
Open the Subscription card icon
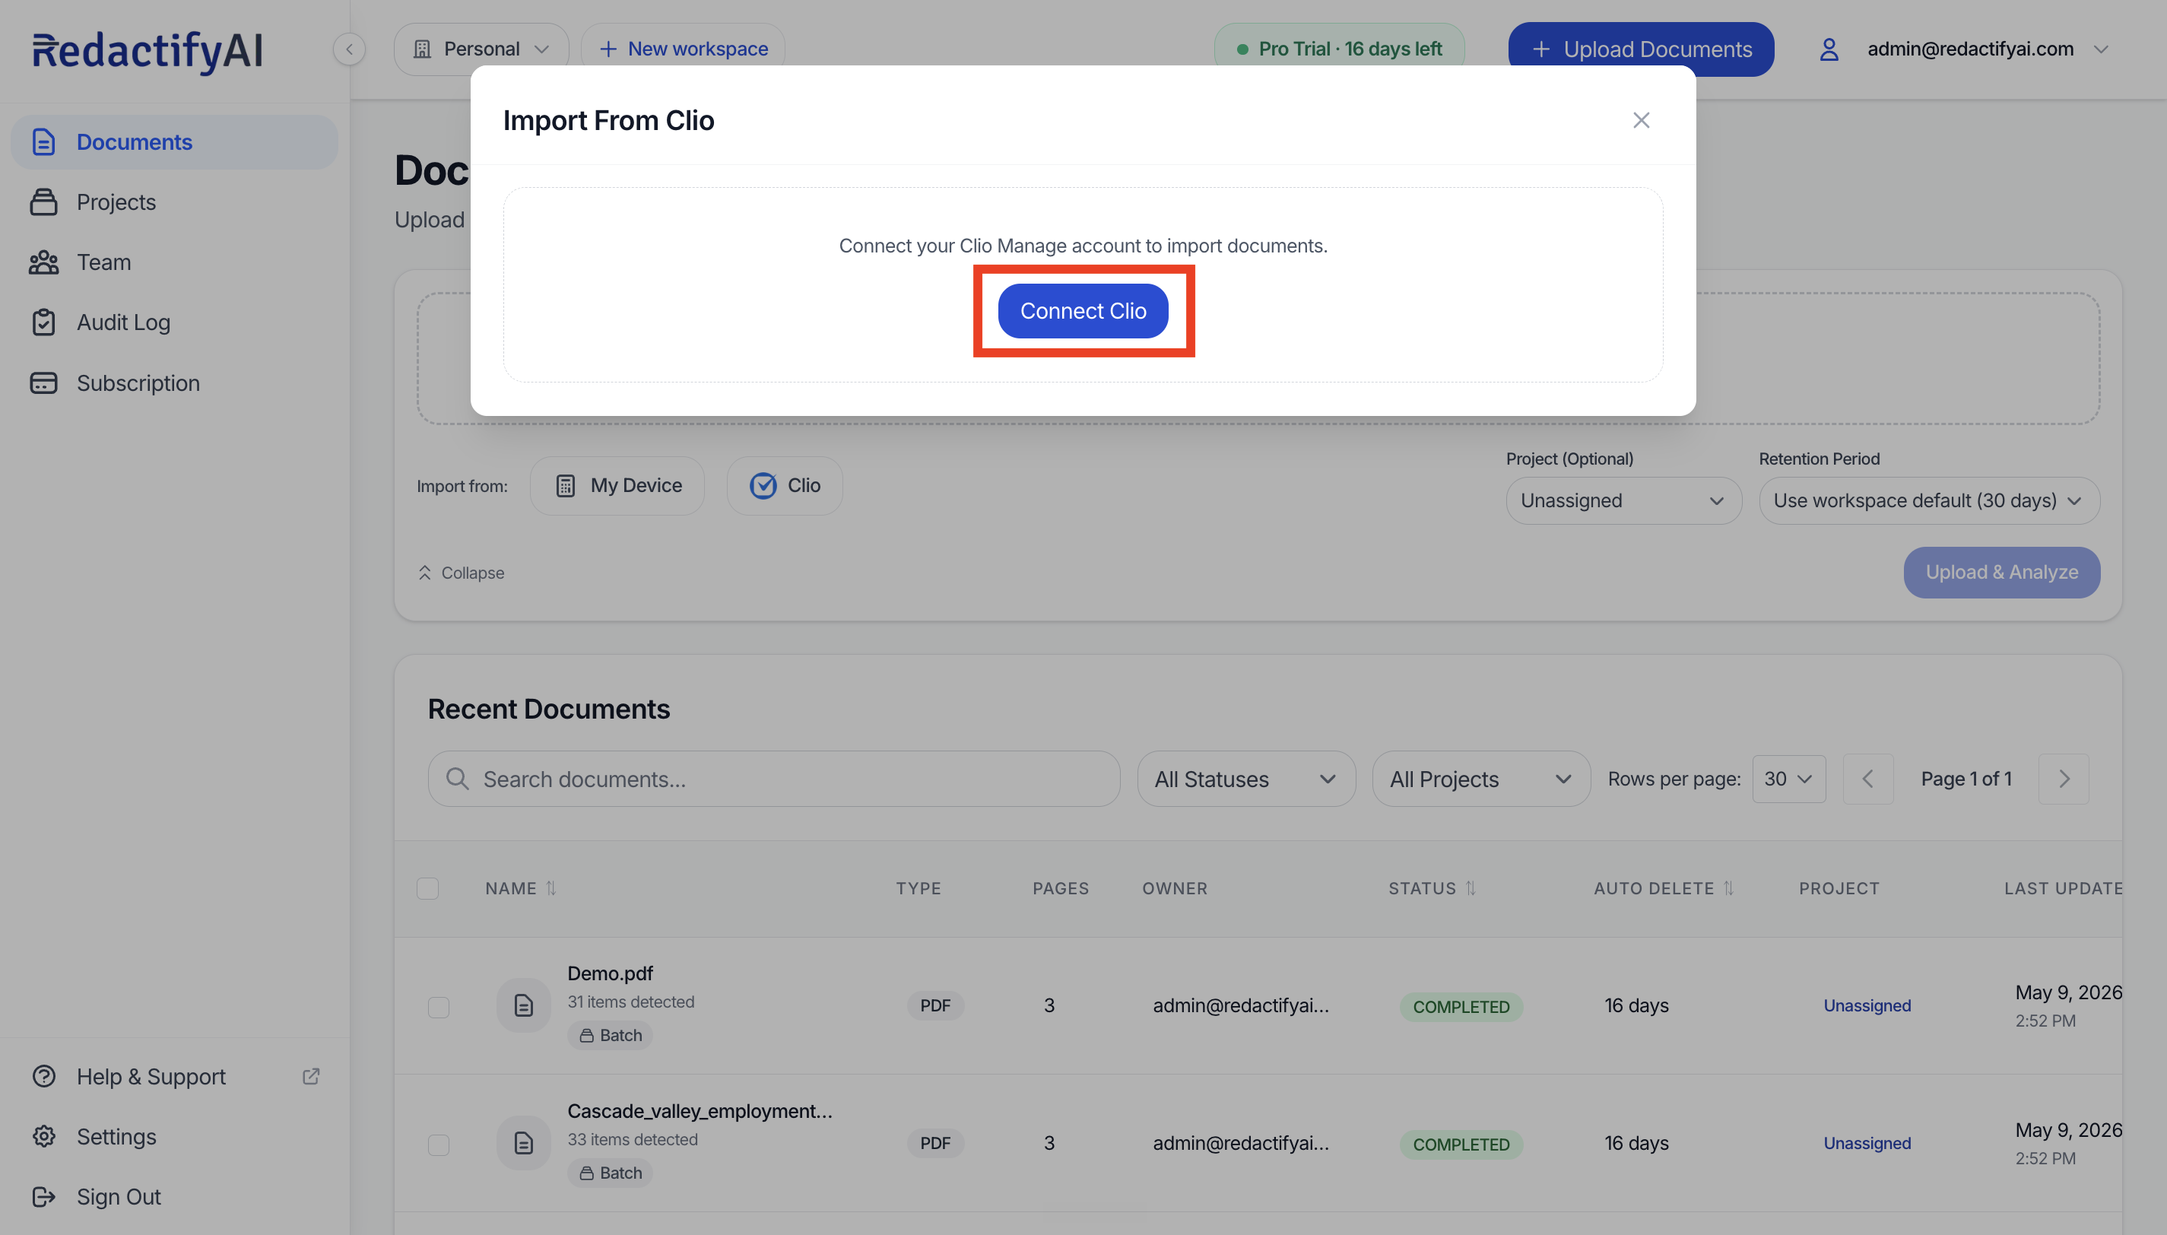(43, 383)
